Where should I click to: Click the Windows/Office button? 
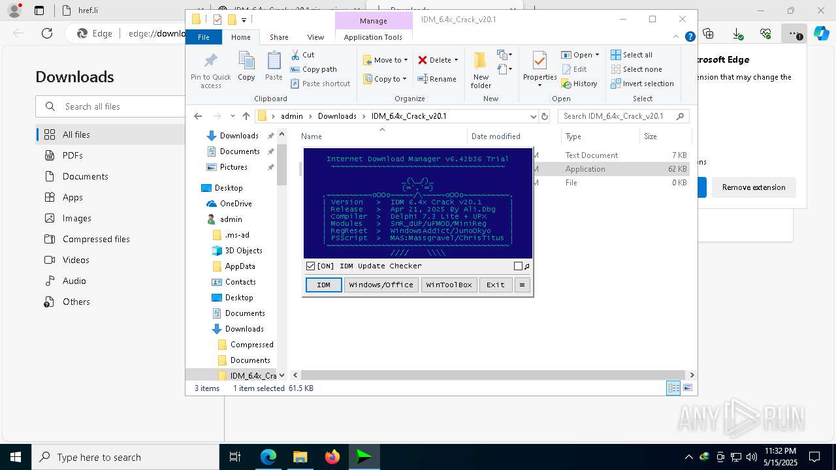(x=381, y=285)
